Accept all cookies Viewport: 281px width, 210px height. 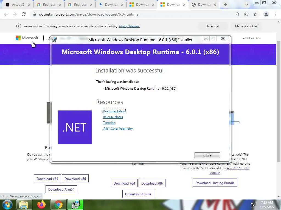pyautogui.click(x=213, y=26)
